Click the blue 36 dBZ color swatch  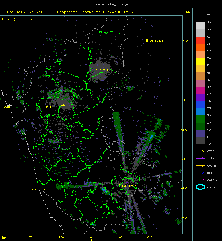tap(200, 105)
